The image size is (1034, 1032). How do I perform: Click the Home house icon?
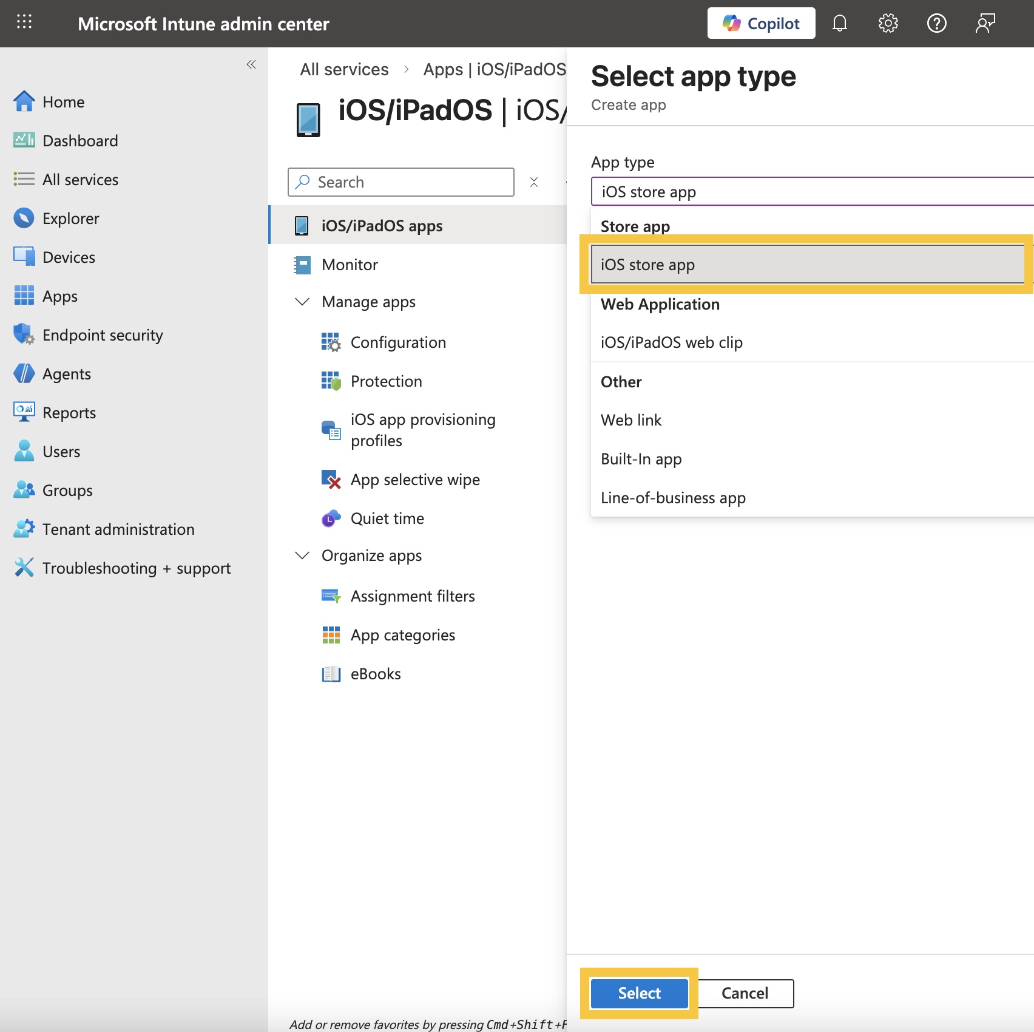click(24, 101)
